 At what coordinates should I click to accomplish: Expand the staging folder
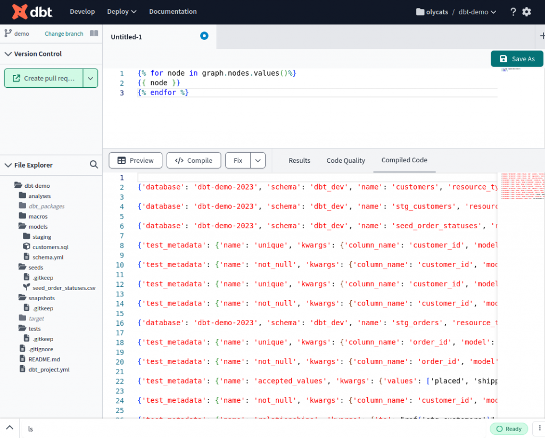point(27,236)
